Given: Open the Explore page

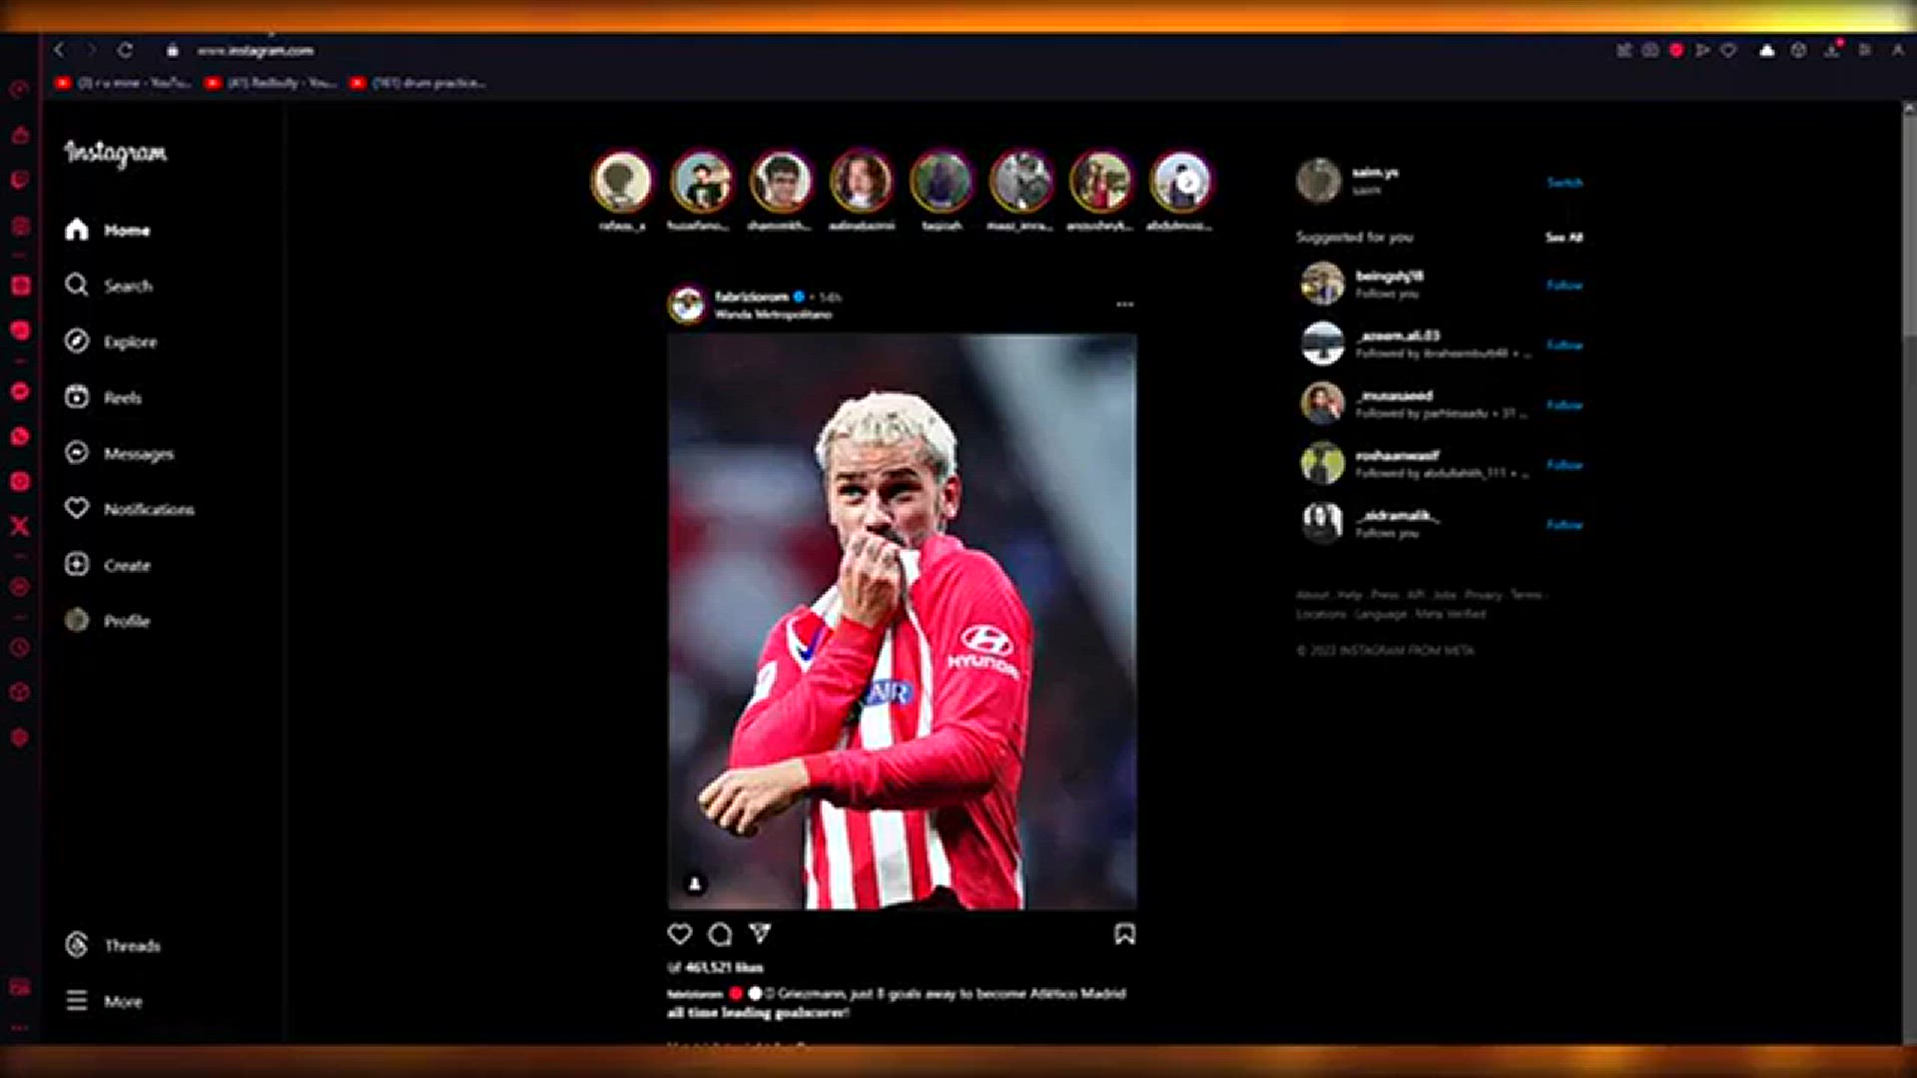Looking at the screenshot, I should coord(110,341).
